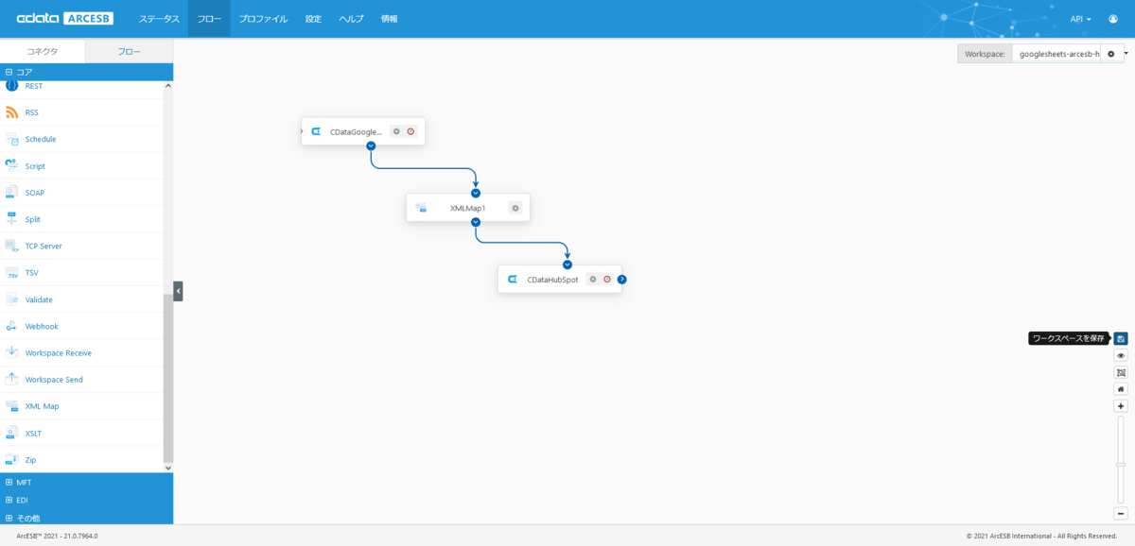
Task: Select the CDataGoogle connector node
Action: coord(363,131)
